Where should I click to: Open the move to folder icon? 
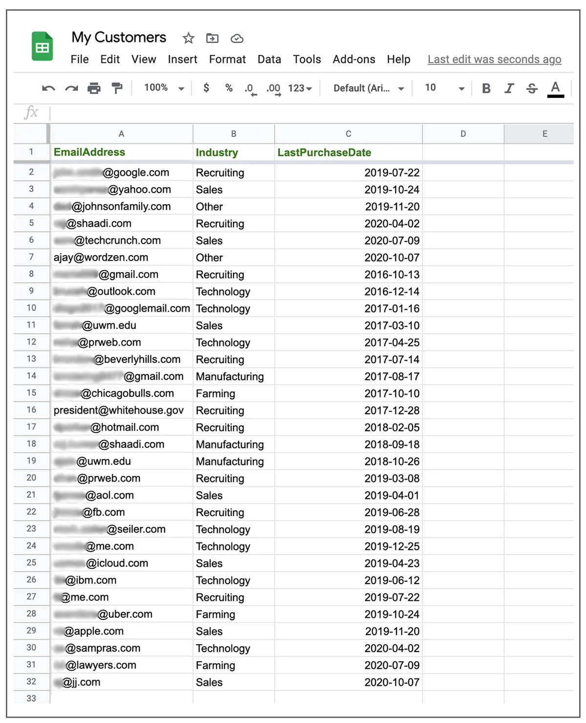click(x=212, y=38)
